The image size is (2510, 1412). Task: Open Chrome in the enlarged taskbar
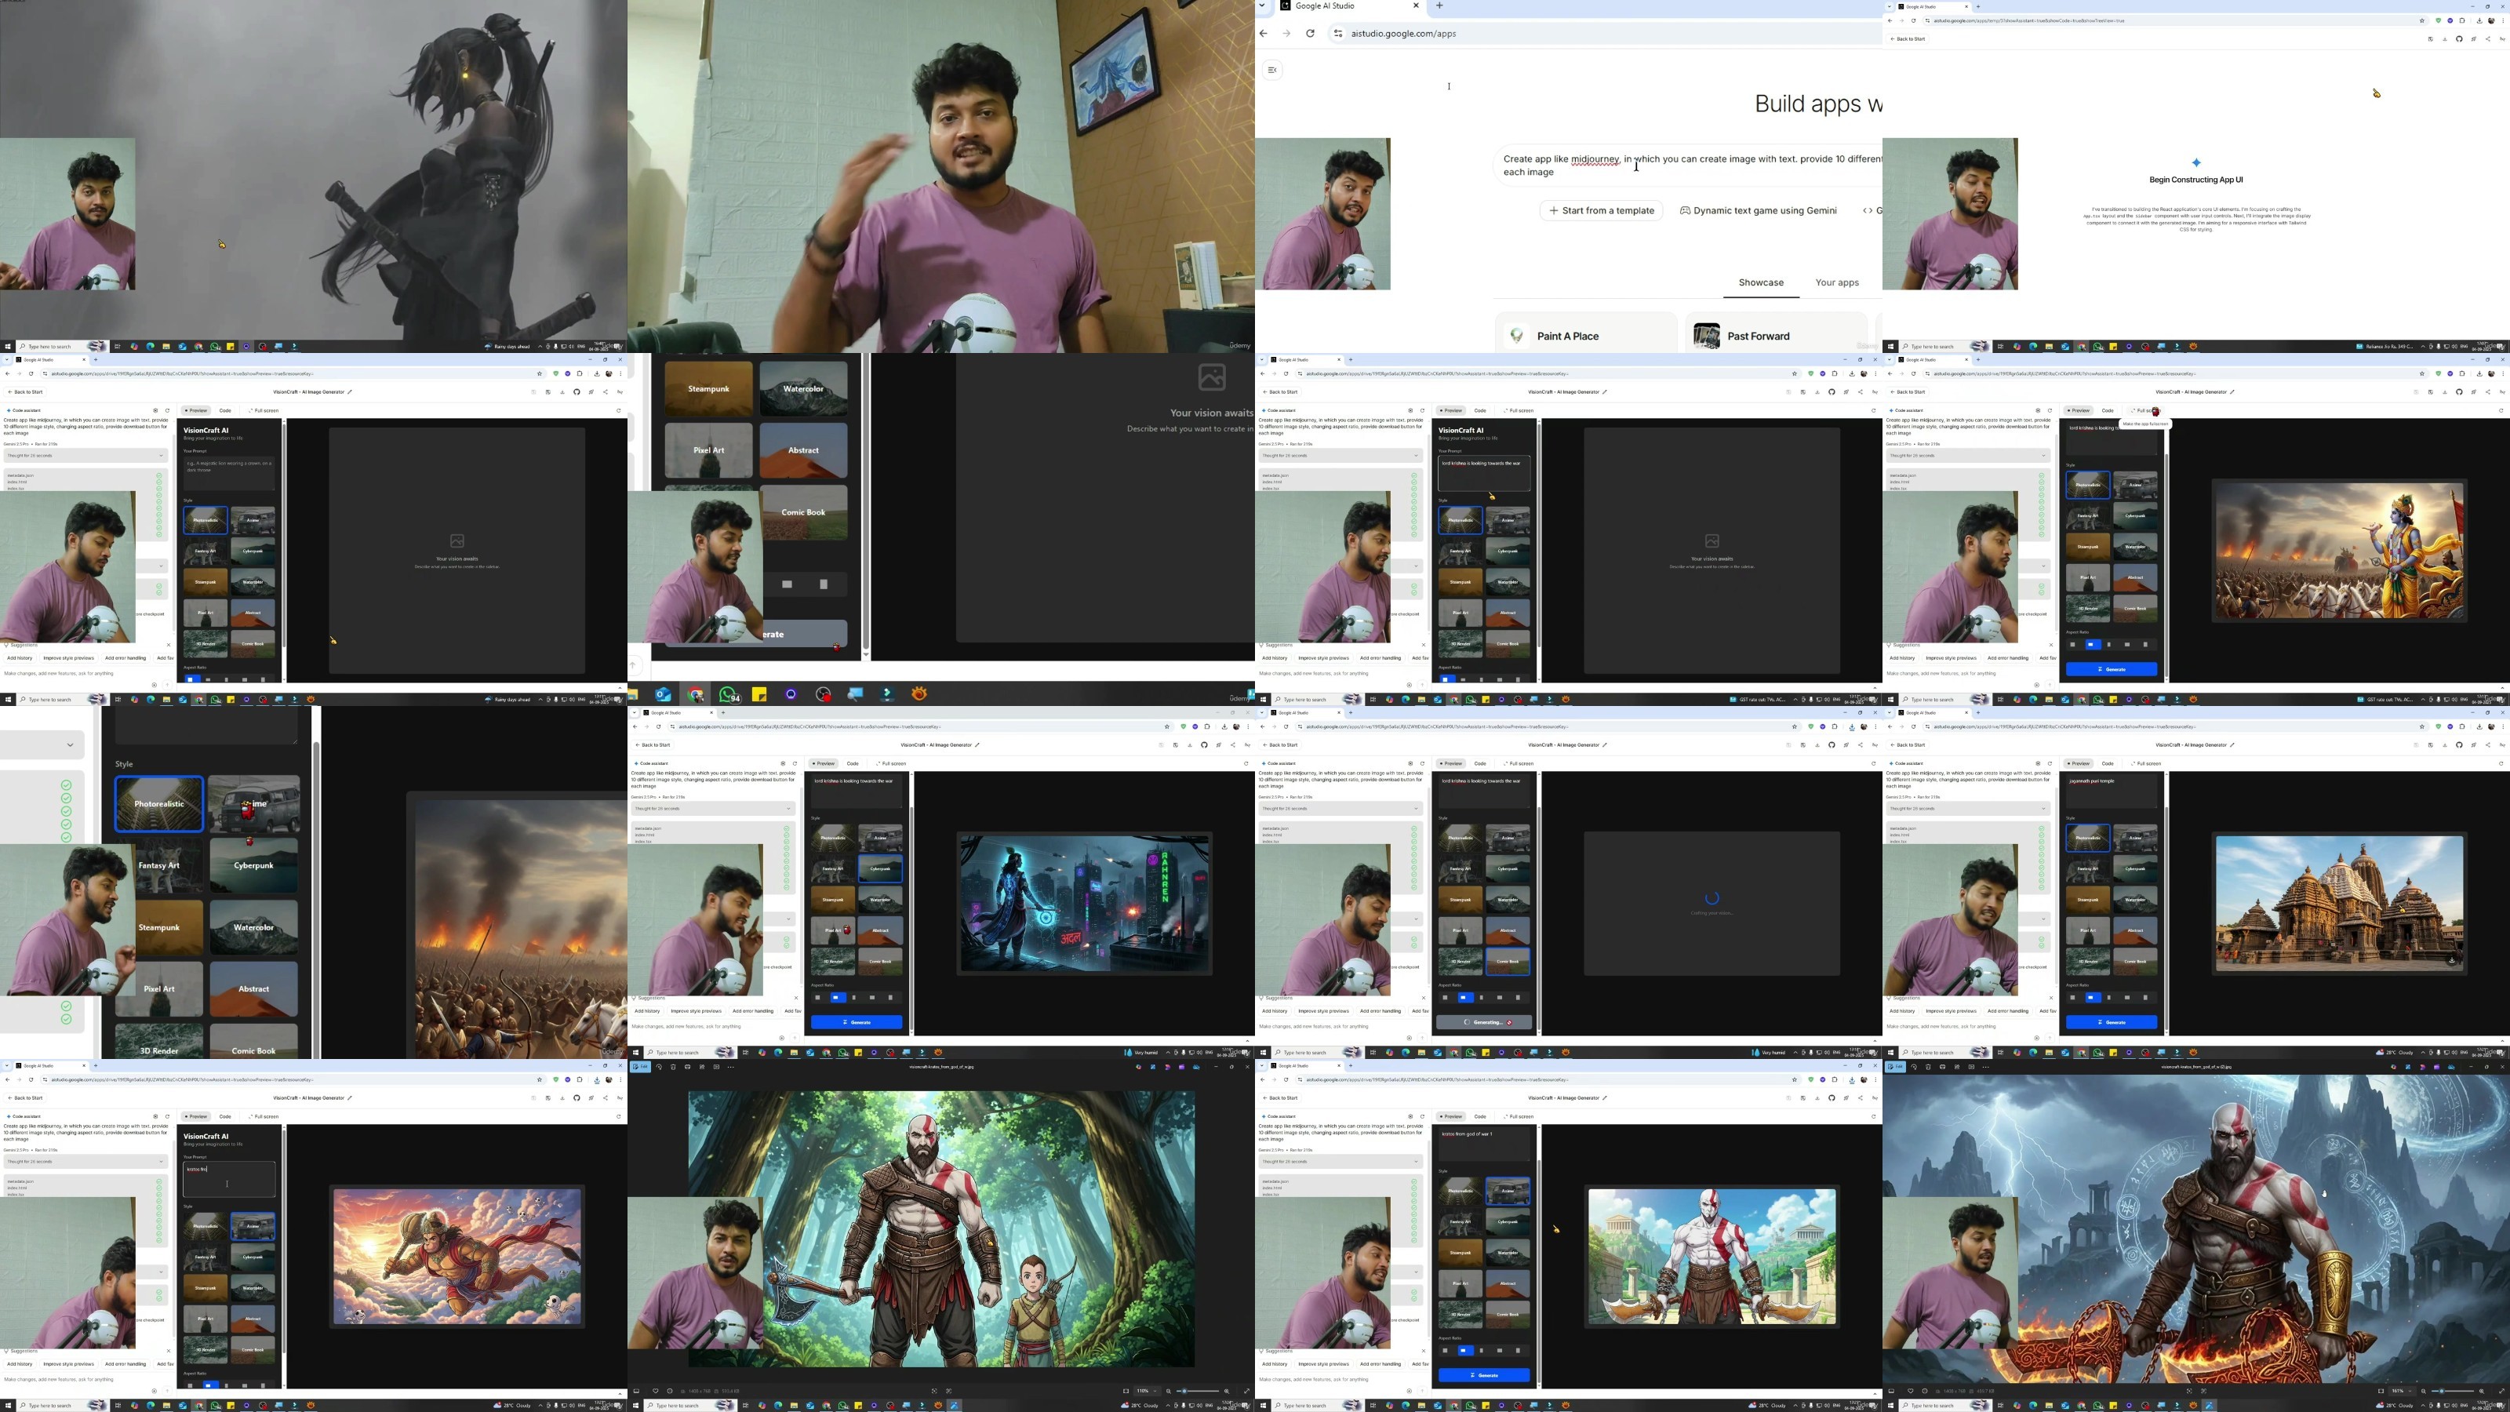(696, 693)
